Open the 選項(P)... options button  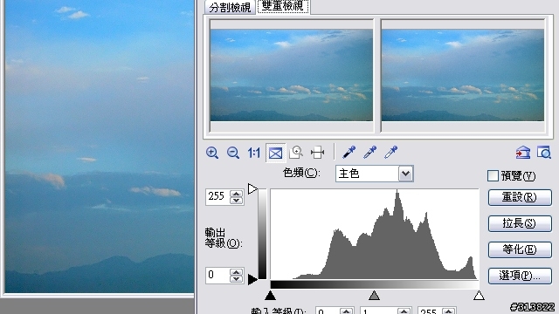(x=520, y=276)
